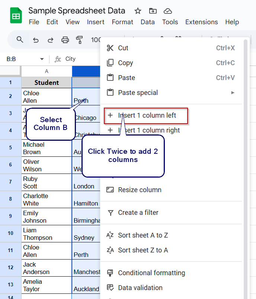
Task: Click cell containing Ruby Scott
Action: 47,182
